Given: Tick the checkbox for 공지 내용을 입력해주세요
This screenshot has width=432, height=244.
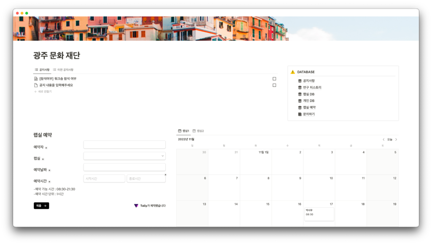Looking at the screenshot, I should coord(274,85).
